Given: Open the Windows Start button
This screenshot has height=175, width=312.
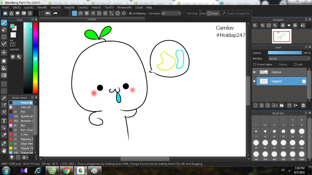Looking at the screenshot, I should [x=6, y=171].
